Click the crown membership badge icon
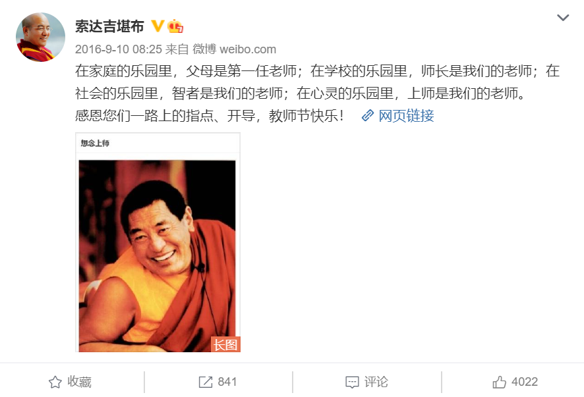 point(175,26)
